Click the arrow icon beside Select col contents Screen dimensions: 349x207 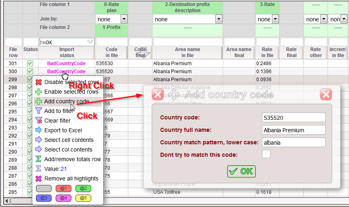pos(38,150)
